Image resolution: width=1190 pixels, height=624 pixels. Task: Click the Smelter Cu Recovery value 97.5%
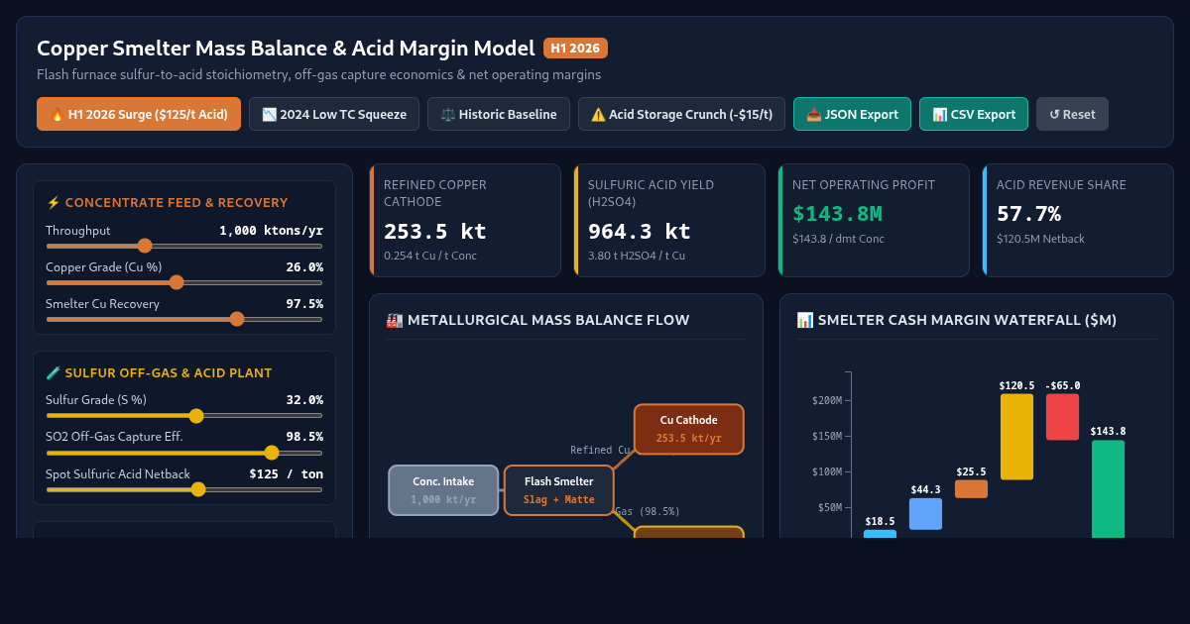(x=304, y=303)
